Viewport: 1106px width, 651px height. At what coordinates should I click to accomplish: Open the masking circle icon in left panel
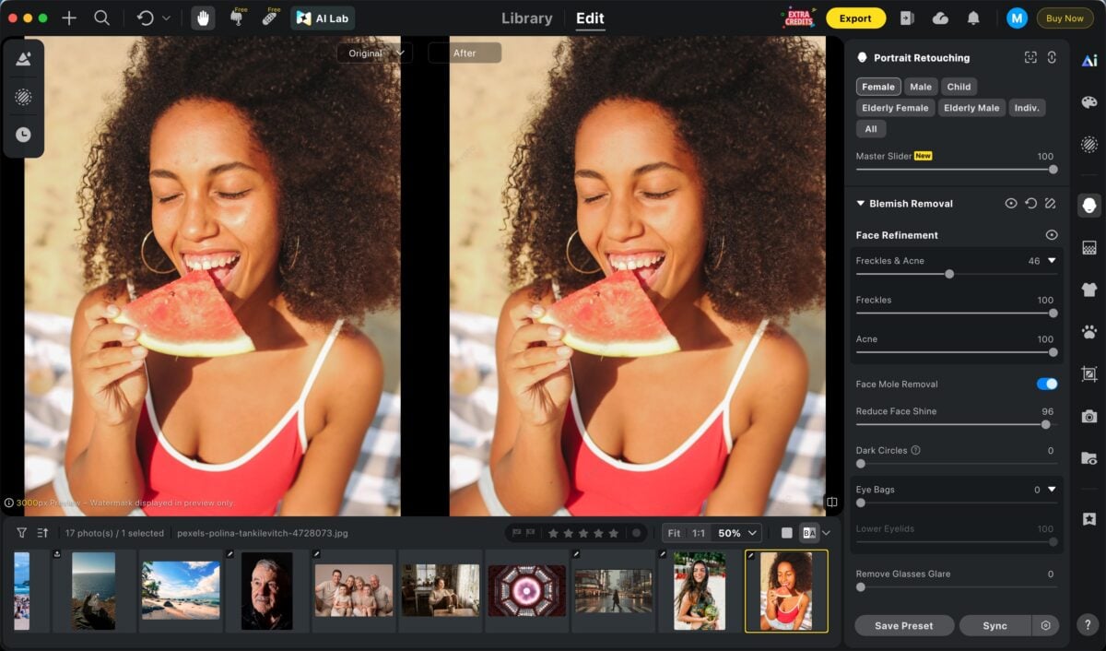point(23,97)
